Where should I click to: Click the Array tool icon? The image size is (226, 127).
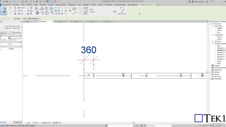coord(56,11)
